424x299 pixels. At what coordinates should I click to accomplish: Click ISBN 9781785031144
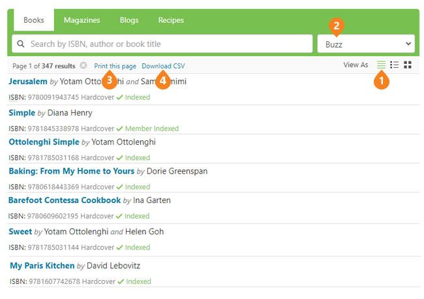53,247
